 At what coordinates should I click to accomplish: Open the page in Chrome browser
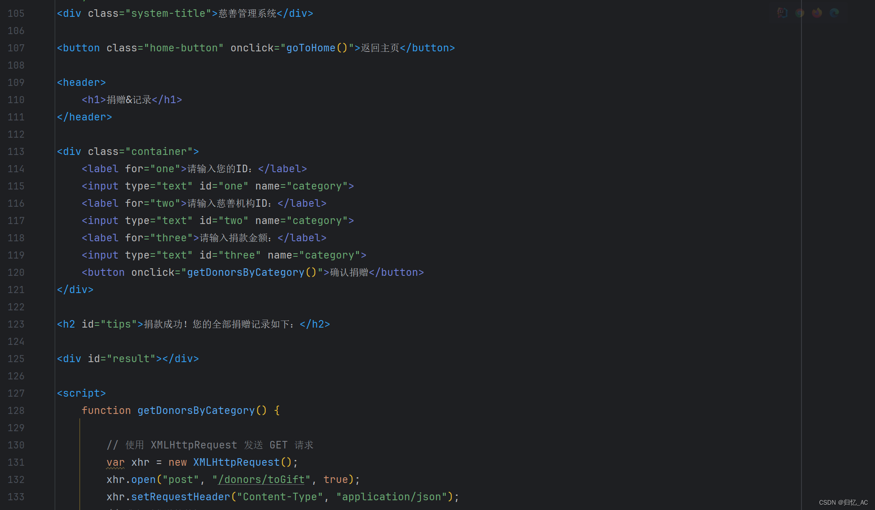tap(800, 13)
